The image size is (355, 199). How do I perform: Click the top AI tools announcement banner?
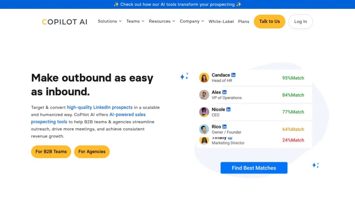[x=177, y=5]
